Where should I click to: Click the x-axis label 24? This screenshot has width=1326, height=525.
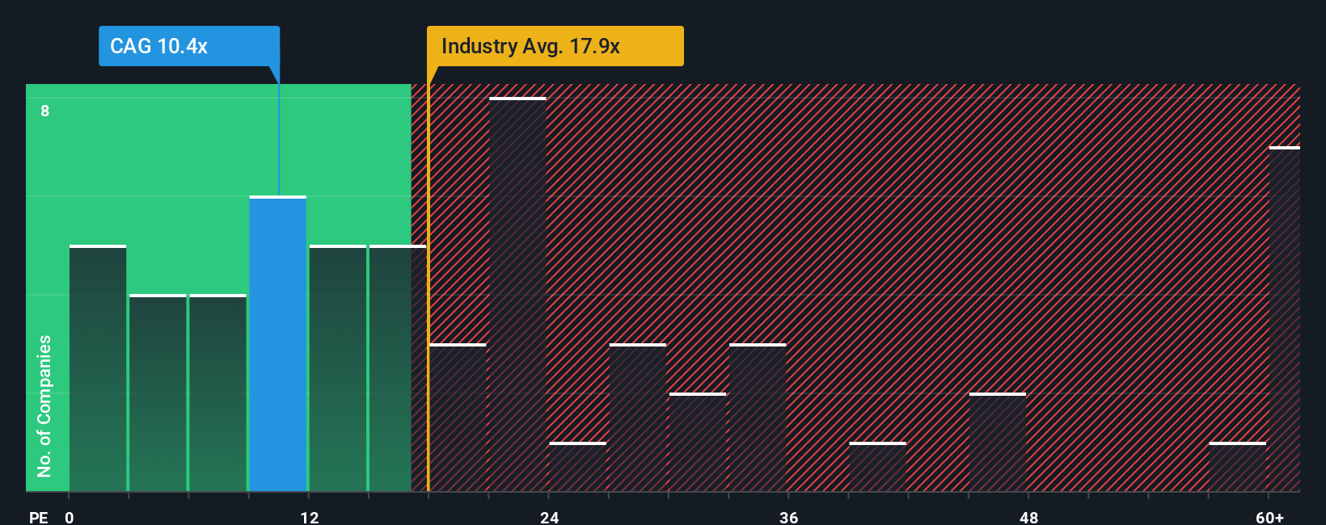[550, 517]
